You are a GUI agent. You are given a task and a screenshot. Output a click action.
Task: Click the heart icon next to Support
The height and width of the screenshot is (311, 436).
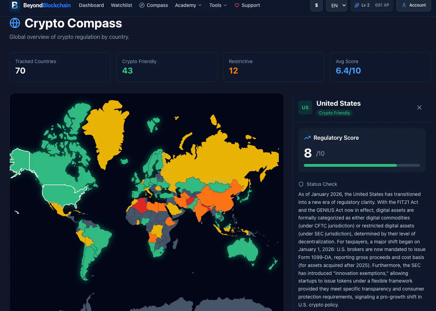(x=237, y=5)
